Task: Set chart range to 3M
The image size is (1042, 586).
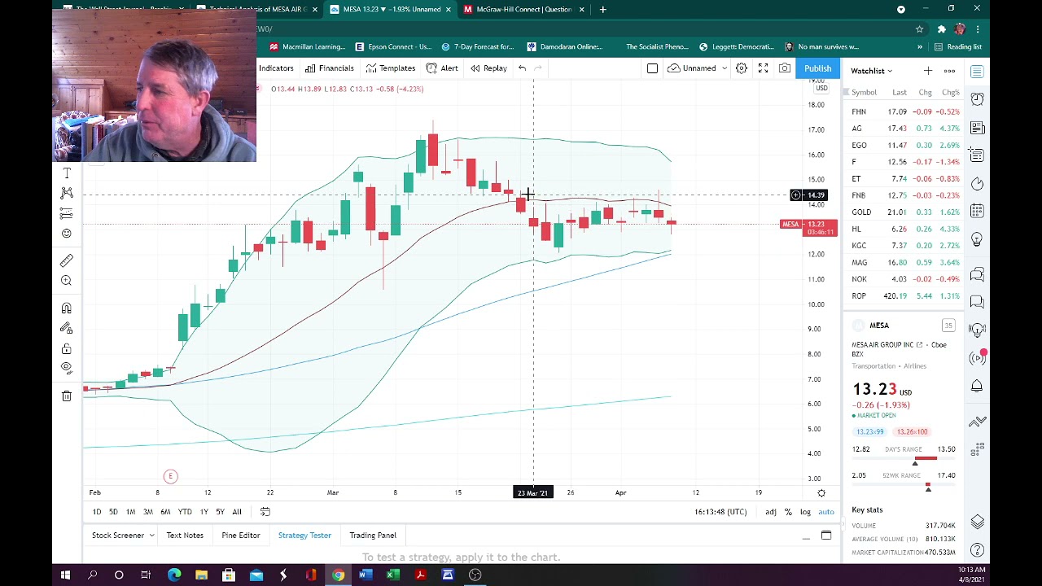Action: click(148, 512)
